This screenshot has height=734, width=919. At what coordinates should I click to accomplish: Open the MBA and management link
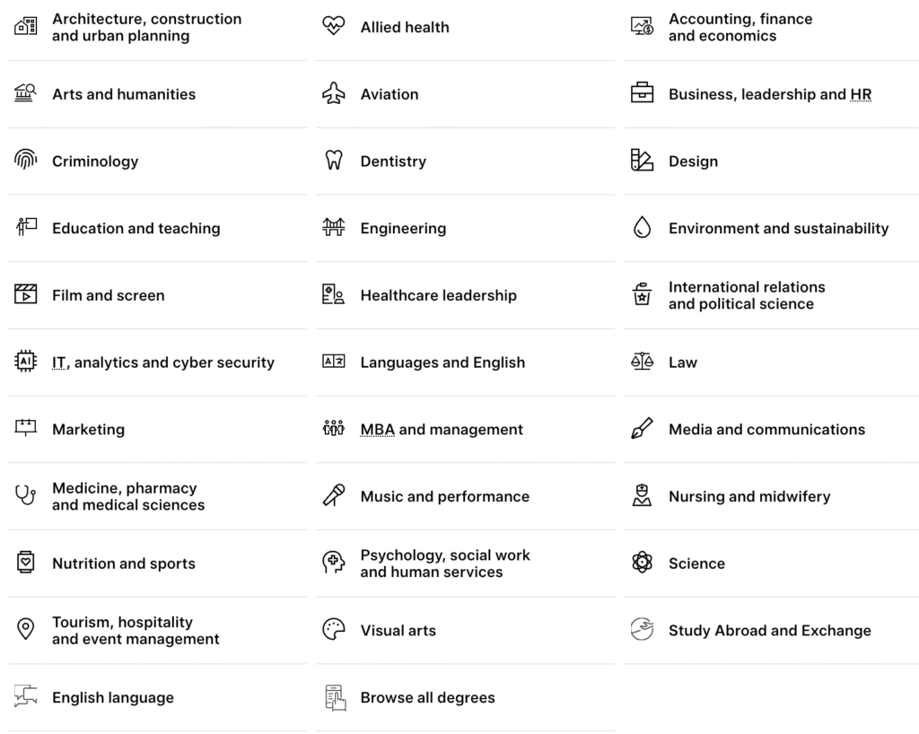click(x=442, y=430)
